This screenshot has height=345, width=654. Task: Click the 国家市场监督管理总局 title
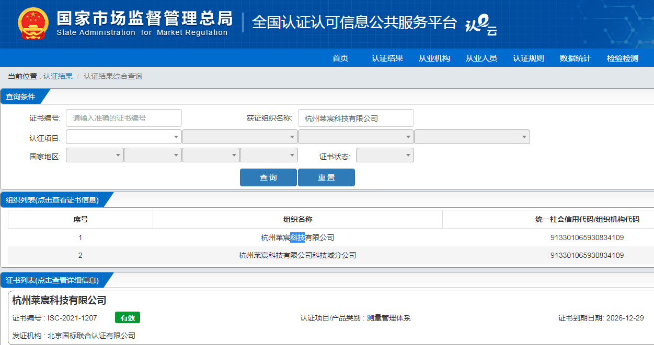pos(144,18)
